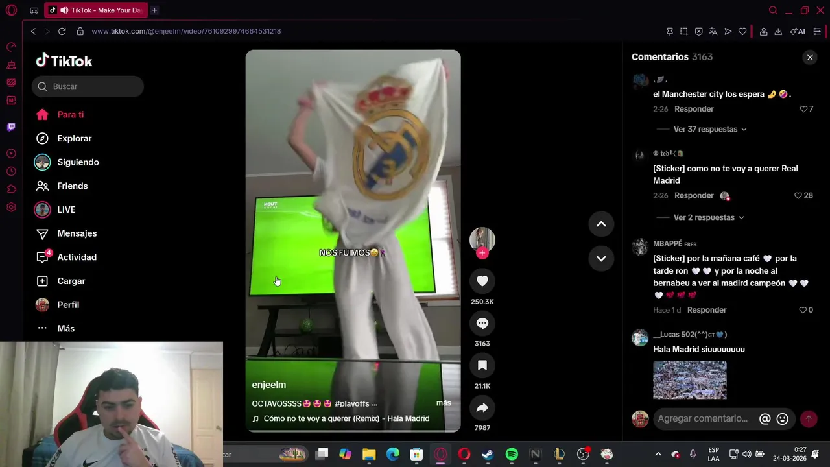
Task: Open OBS Studio from the taskbar
Action: 583,454
